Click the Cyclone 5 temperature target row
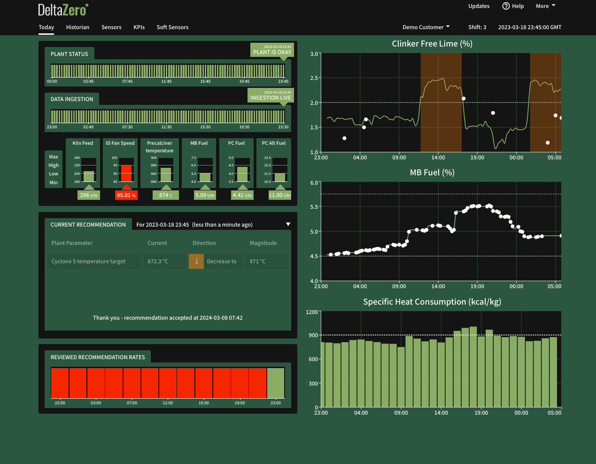Image resolution: width=596 pixels, height=464 pixels. click(168, 261)
